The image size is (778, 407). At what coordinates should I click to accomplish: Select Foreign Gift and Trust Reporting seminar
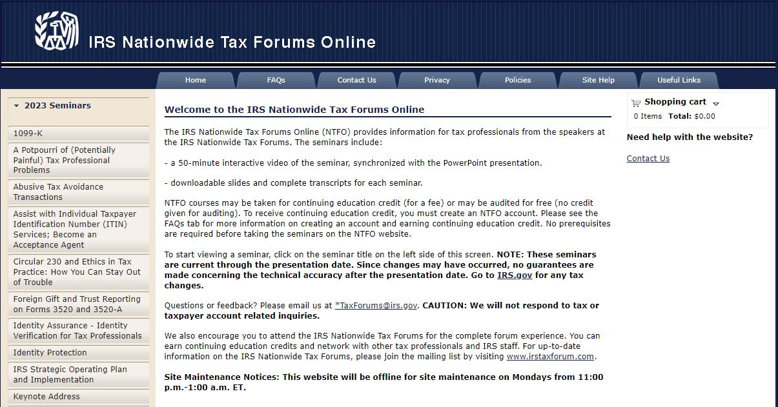point(78,304)
